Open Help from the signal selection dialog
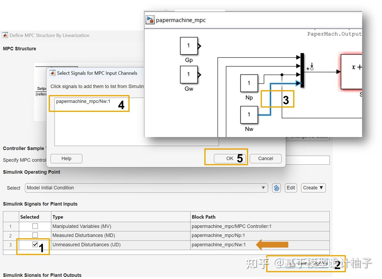 (66, 159)
